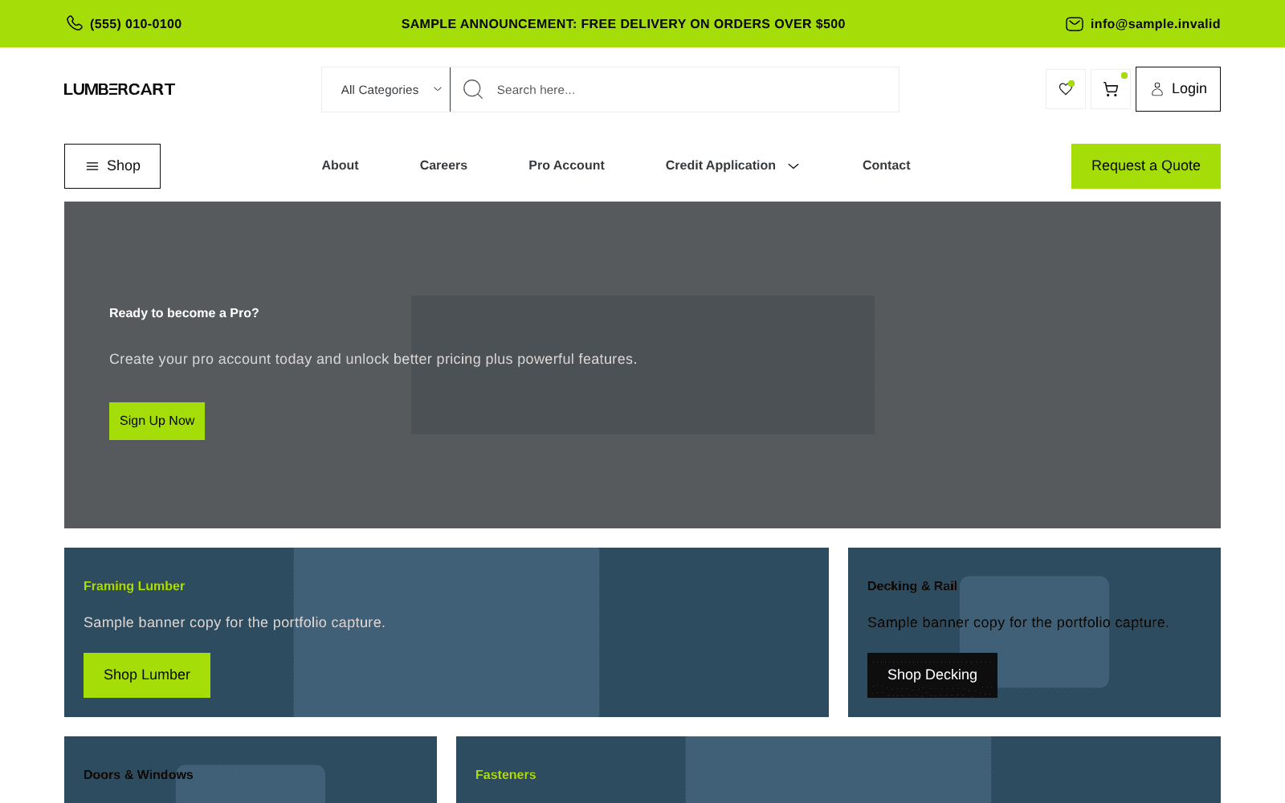Open the shopping cart icon
The image size is (1285, 803).
click(x=1111, y=89)
